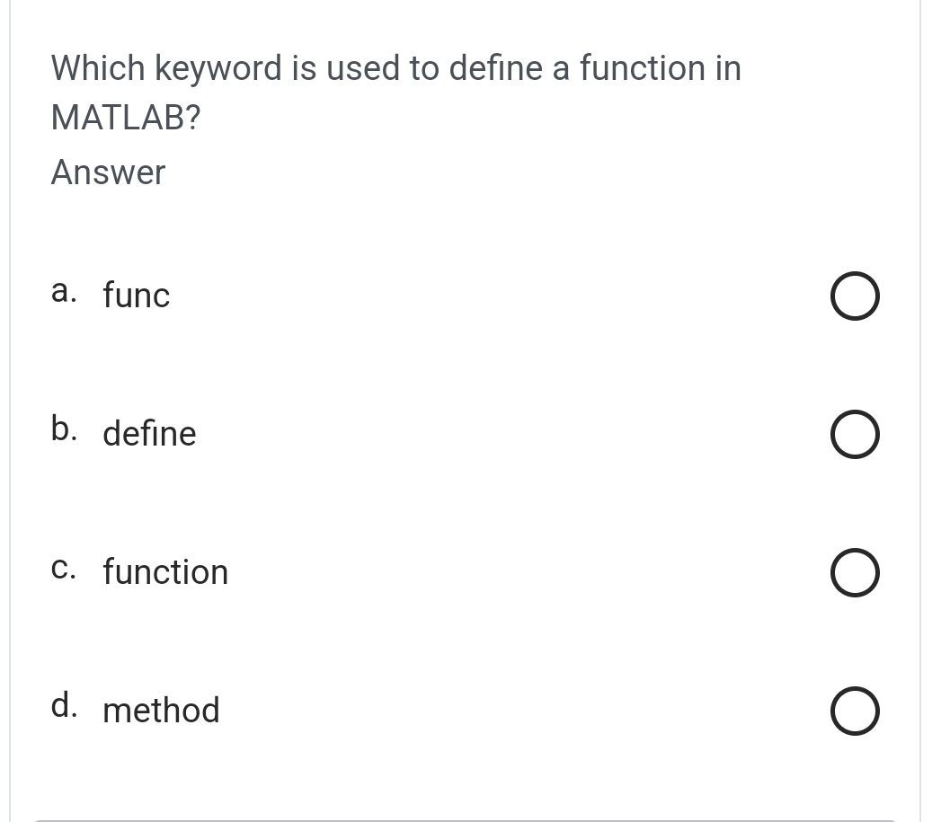
Task: Click the letter 'd.' prefix
Action: pyautogui.click(x=64, y=705)
